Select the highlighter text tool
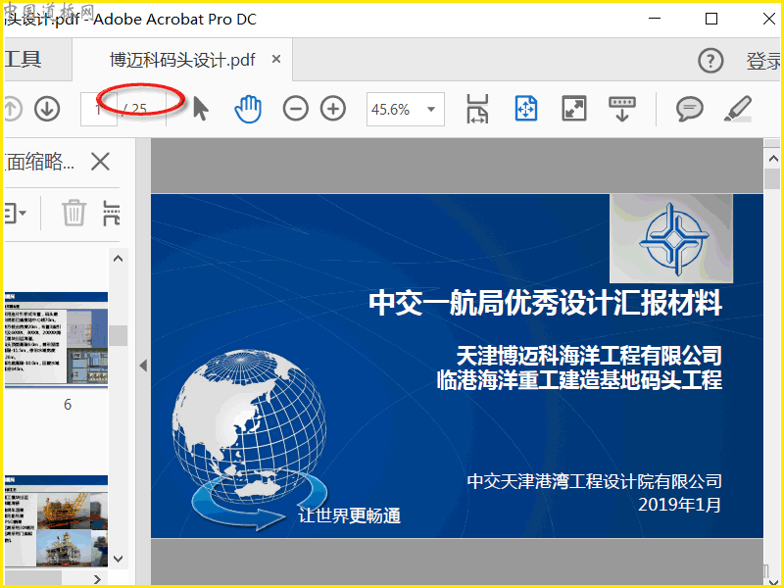This screenshot has width=784, height=588. click(738, 109)
